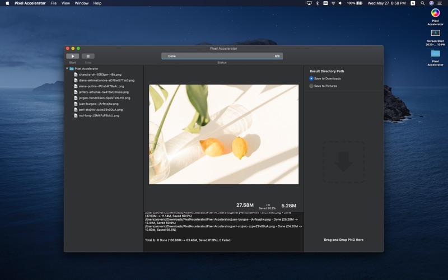
Task: Open the Screen Shot file on desktop
Action: click(x=435, y=34)
